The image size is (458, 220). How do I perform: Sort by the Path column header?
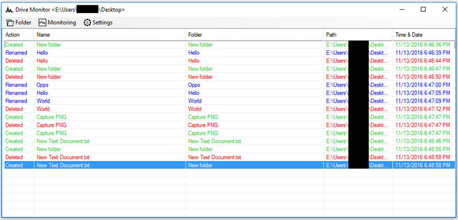(358, 35)
